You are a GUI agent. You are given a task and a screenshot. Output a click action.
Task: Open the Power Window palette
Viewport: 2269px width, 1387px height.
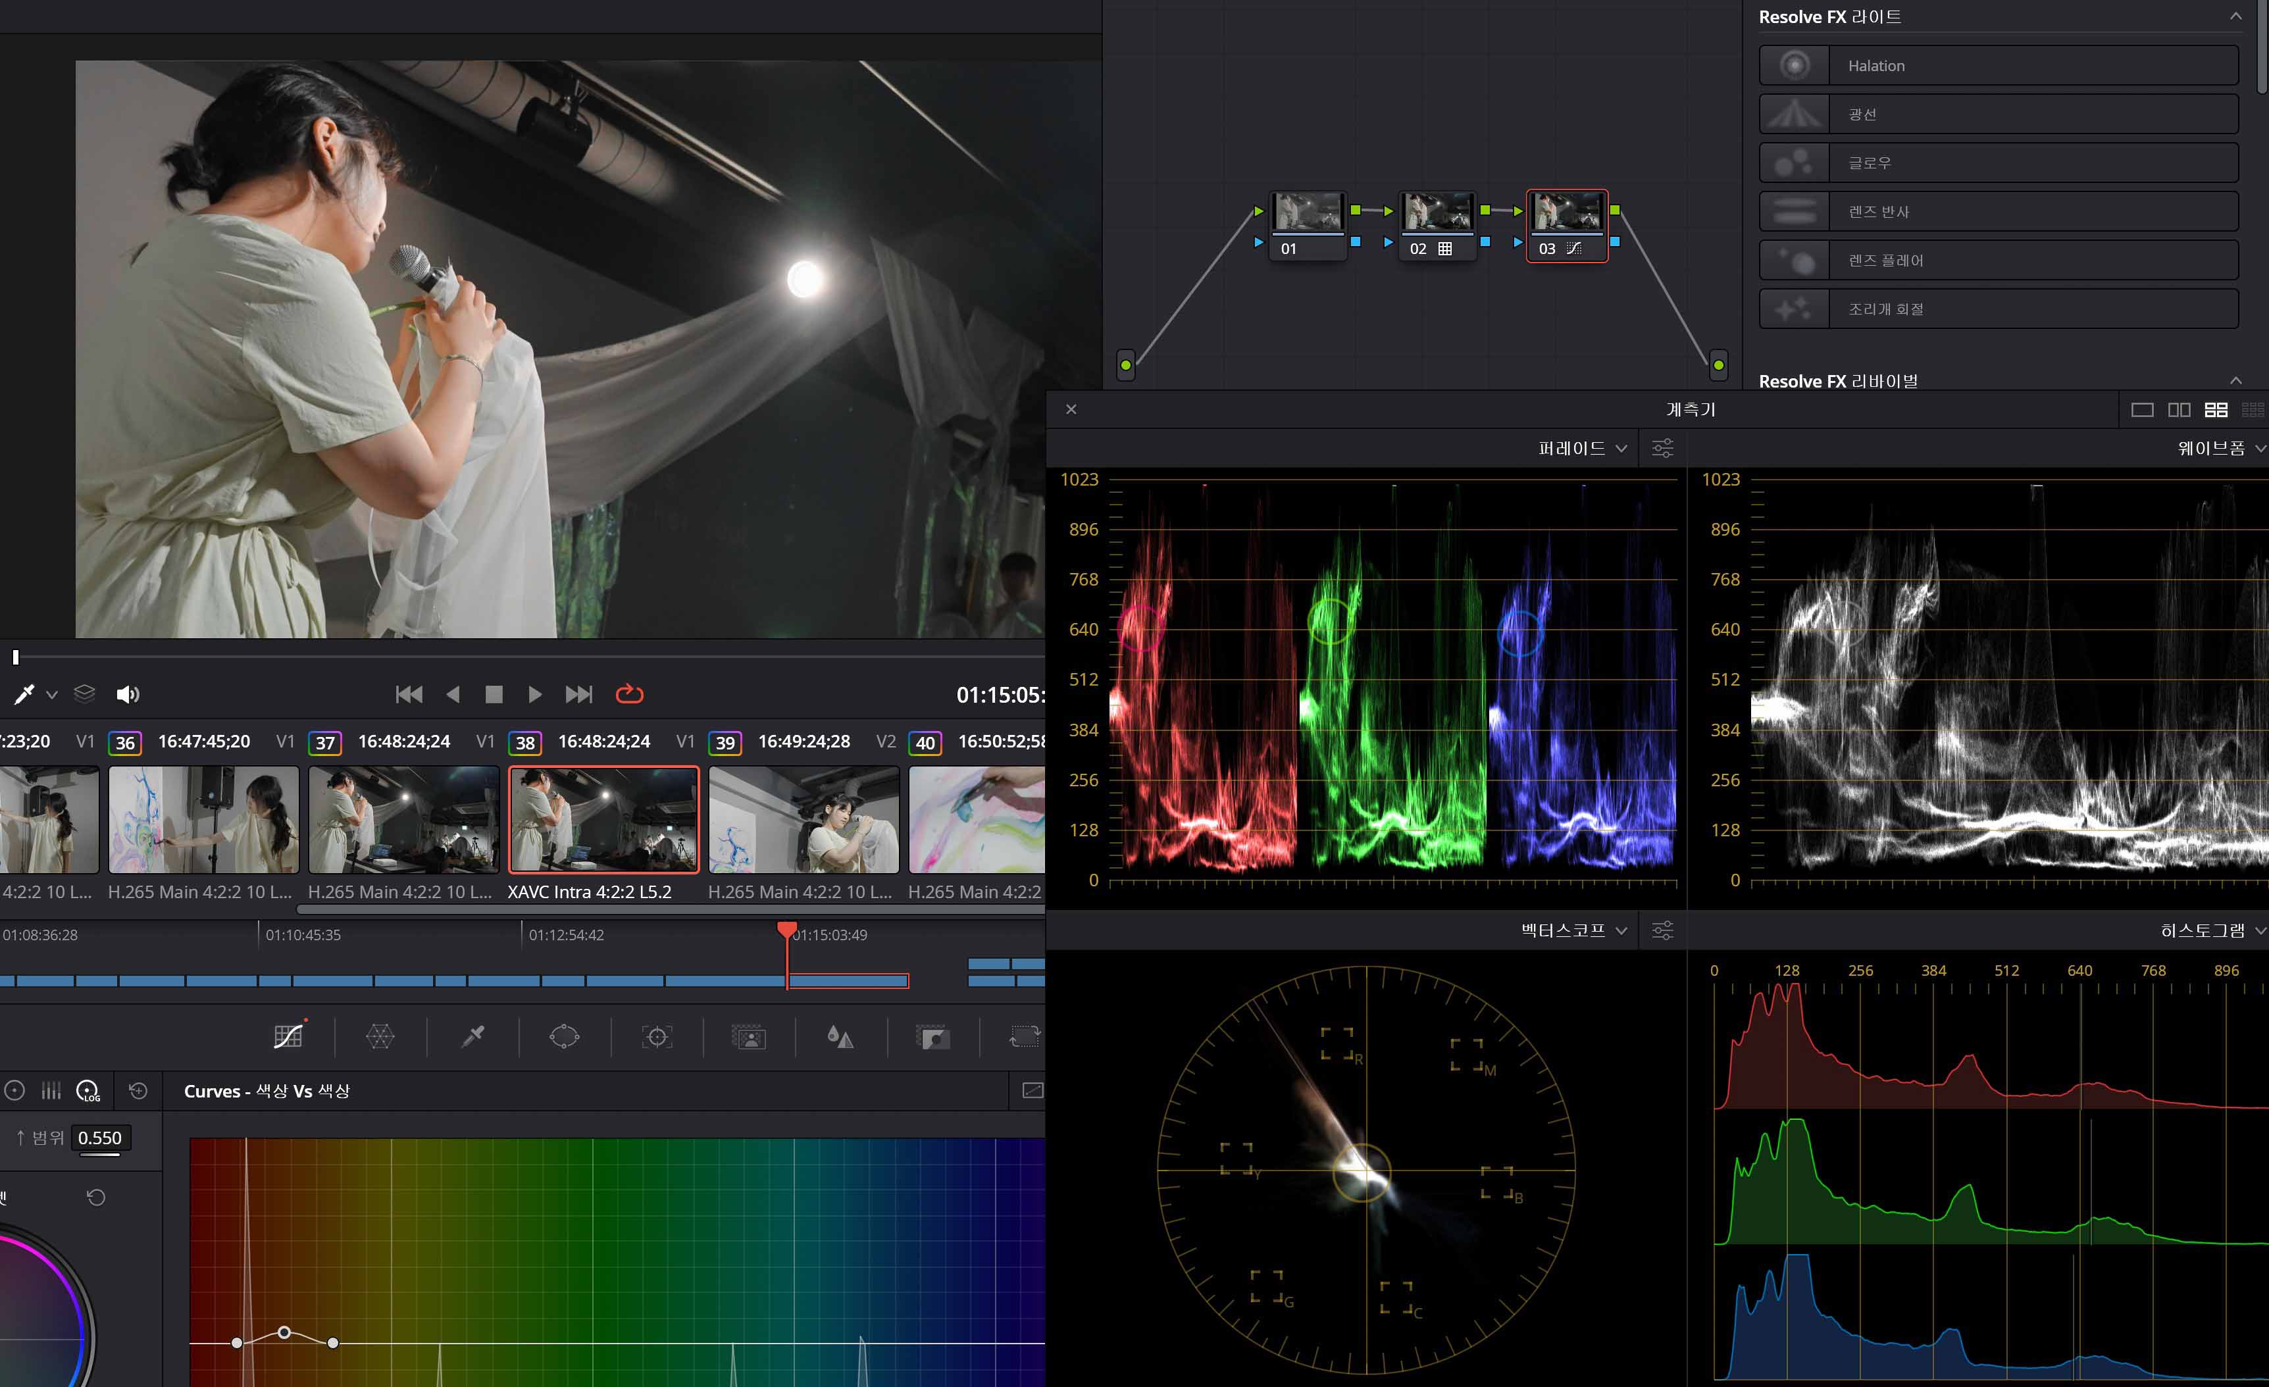(x=565, y=1037)
